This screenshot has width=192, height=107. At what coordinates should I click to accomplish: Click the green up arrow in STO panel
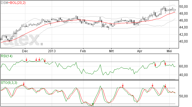(93, 104)
